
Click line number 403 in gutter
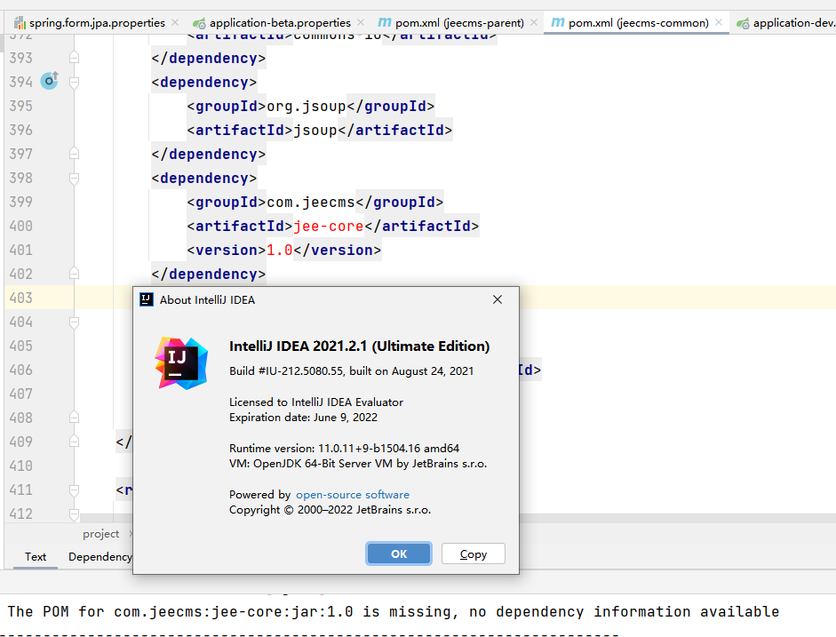point(20,298)
